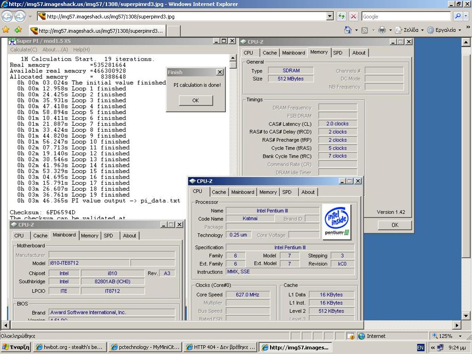The width and height of the screenshot is (472, 354).
Task: Click the Add to Favorites icon
Action: (x=18, y=30)
